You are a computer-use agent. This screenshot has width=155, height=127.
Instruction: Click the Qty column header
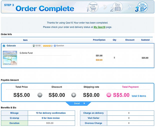click(114, 40)
